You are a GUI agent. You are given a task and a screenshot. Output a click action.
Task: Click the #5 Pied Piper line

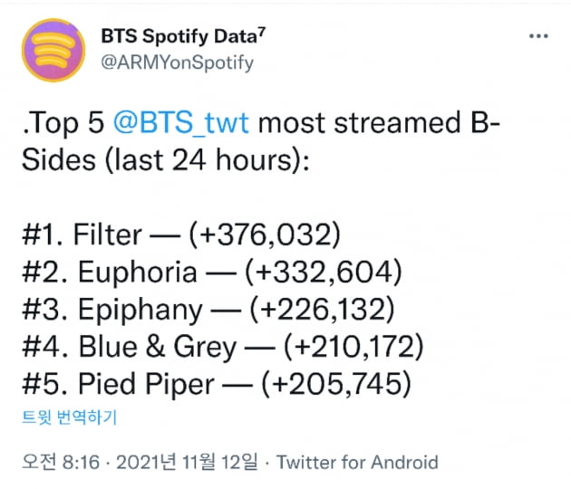(217, 384)
